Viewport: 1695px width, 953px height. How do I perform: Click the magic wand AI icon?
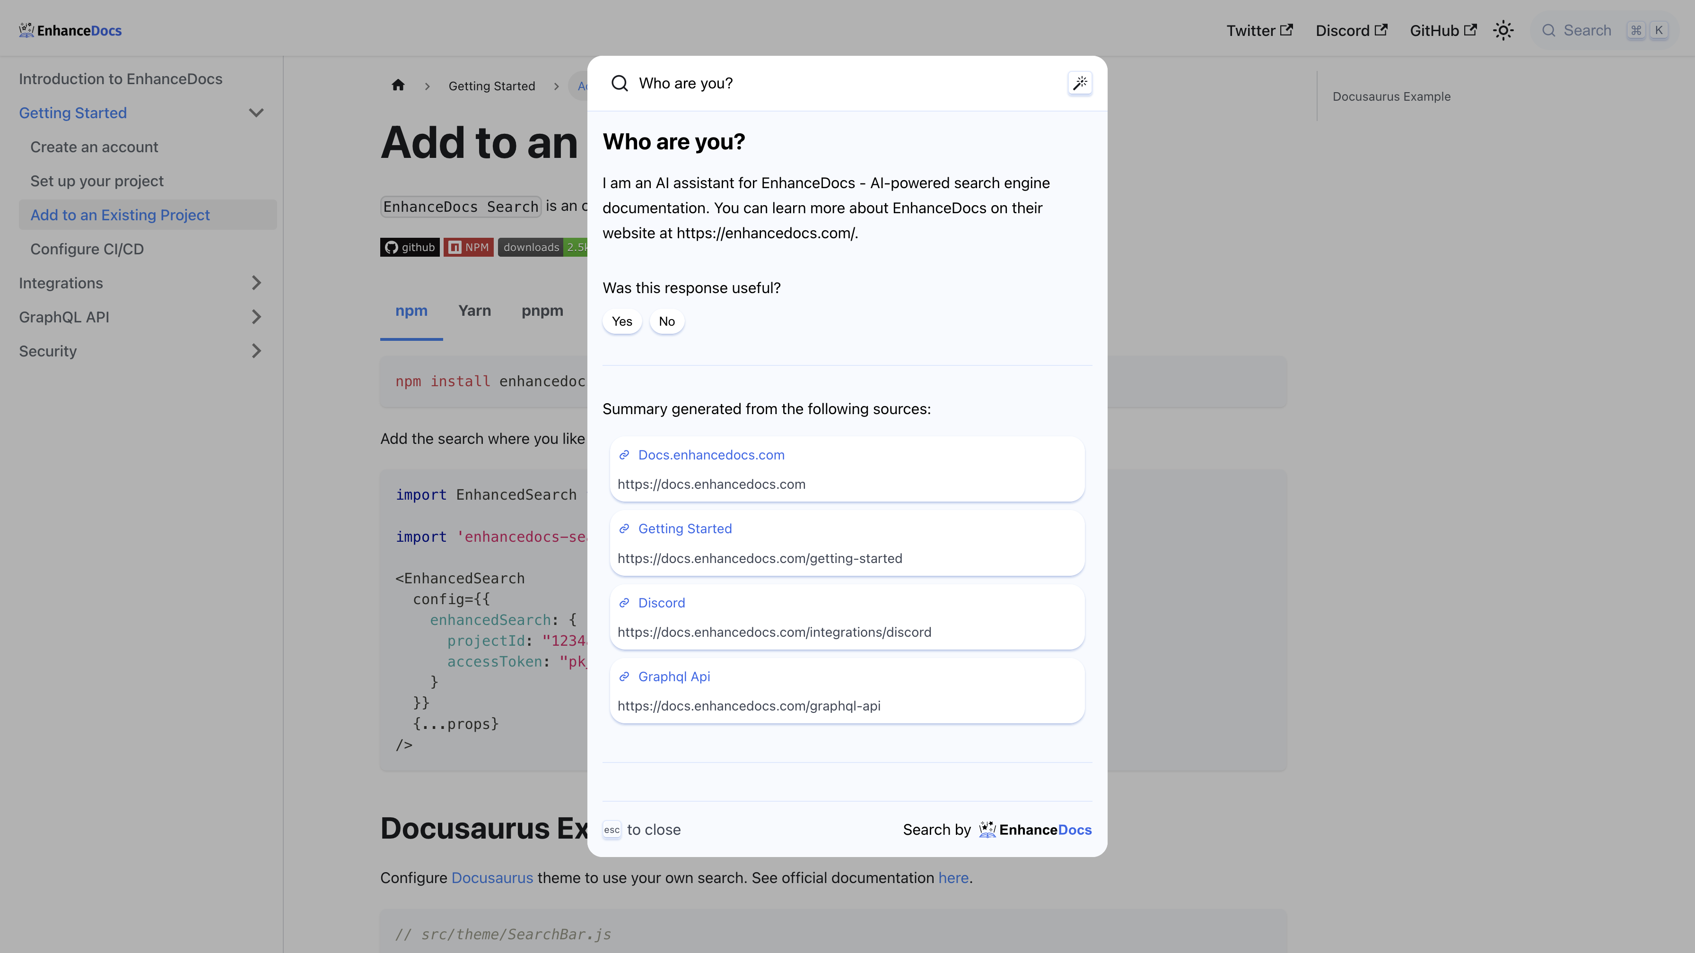pos(1080,84)
